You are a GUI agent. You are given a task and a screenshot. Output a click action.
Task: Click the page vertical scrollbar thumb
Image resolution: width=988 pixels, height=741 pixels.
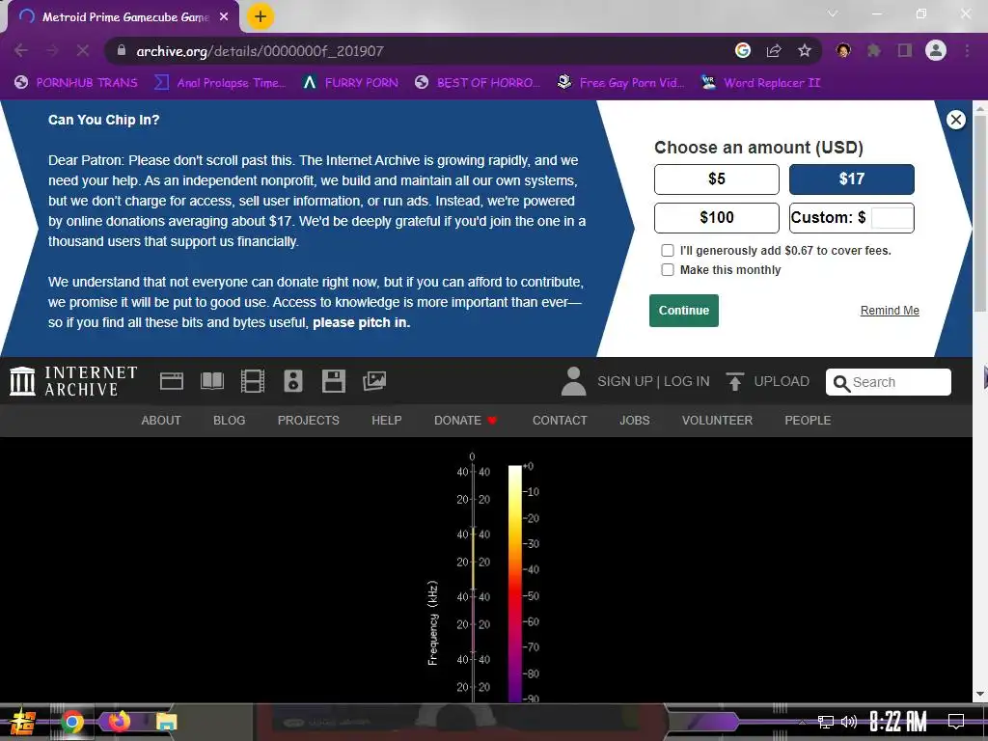pyautogui.click(x=980, y=212)
